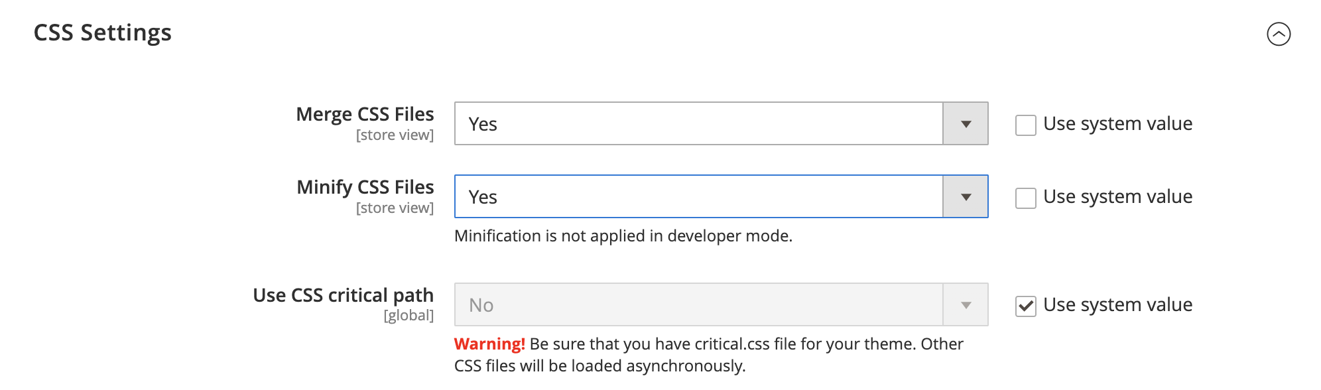Click the minification developer mode note

coord(623,236)
